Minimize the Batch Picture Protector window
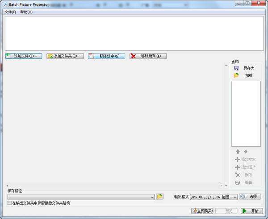Screen dimensions: 268x219 (x=239, y=4)
